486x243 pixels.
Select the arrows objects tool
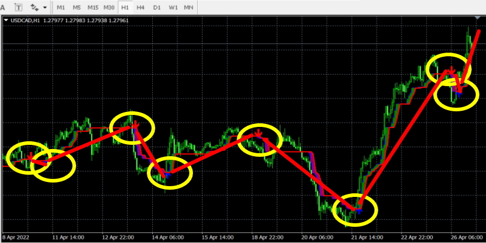pyautogui.click(x=34, y=7)
